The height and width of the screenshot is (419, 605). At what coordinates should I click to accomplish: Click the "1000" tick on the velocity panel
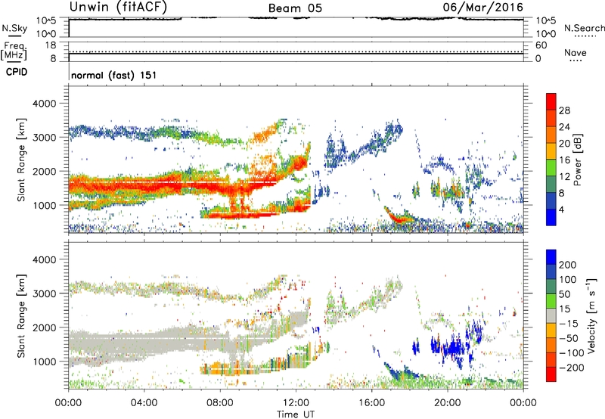pyautogui.click(x=45, y=362)
